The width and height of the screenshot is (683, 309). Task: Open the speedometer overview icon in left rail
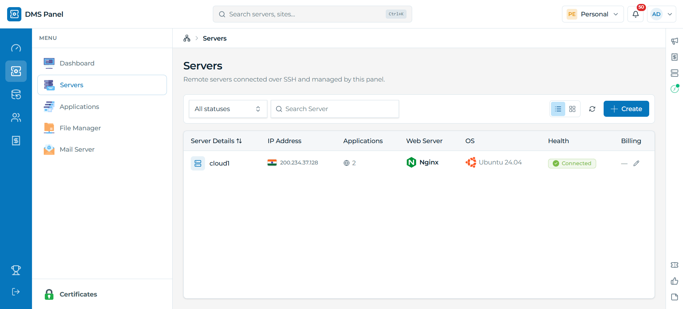[16, 48]
